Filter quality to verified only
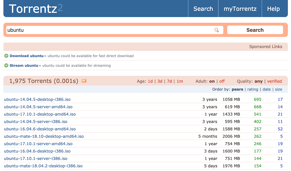Image resolution: width=291 pixels, height=171 pixels. pos(274,81)
